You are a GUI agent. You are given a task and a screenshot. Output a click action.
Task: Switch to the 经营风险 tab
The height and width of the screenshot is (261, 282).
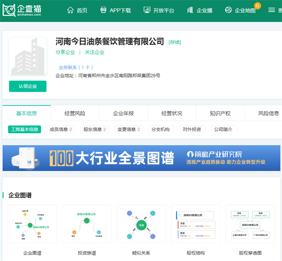[75, 113]
